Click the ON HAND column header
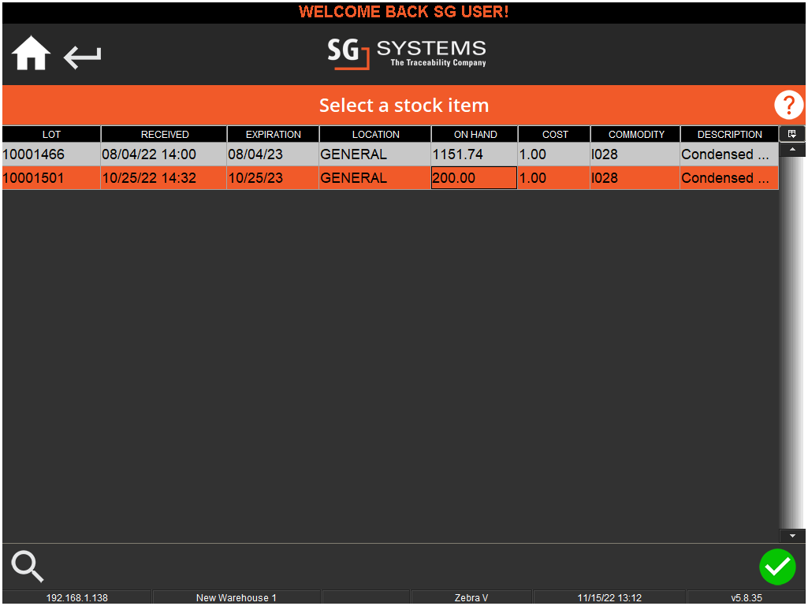This screenshot has width=808, height=606. pyautogui.click(x=474, y=133)
